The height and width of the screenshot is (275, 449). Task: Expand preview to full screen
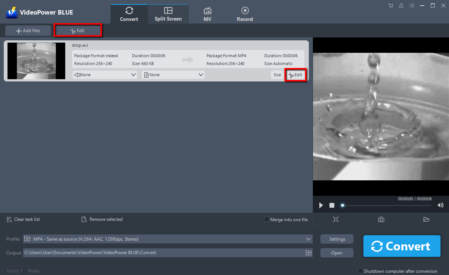tap(336, 219)
